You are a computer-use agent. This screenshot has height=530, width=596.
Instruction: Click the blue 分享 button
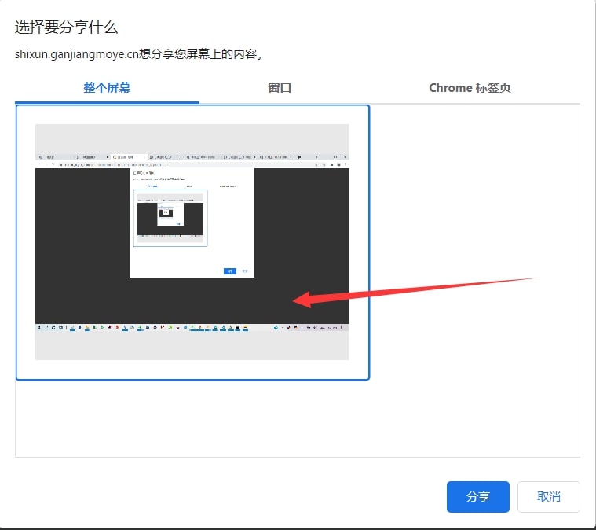tap(477, 496)
